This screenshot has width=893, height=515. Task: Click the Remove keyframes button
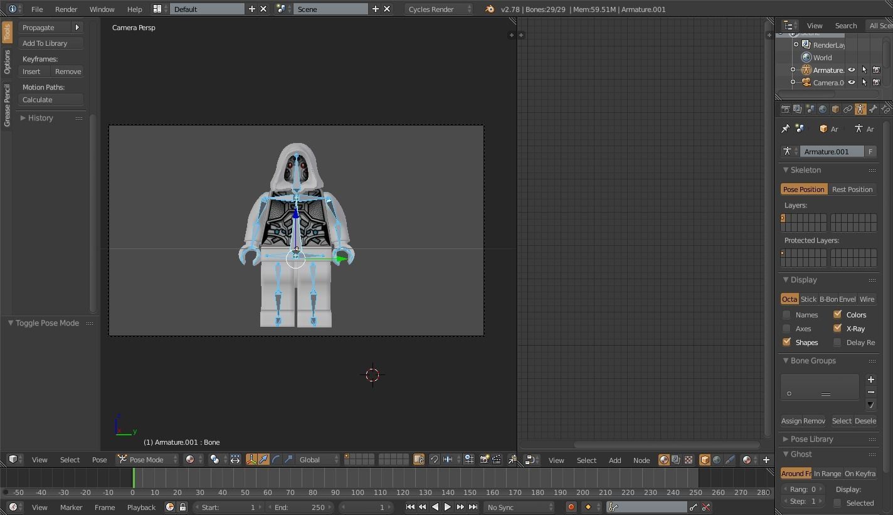pos(67,72)
